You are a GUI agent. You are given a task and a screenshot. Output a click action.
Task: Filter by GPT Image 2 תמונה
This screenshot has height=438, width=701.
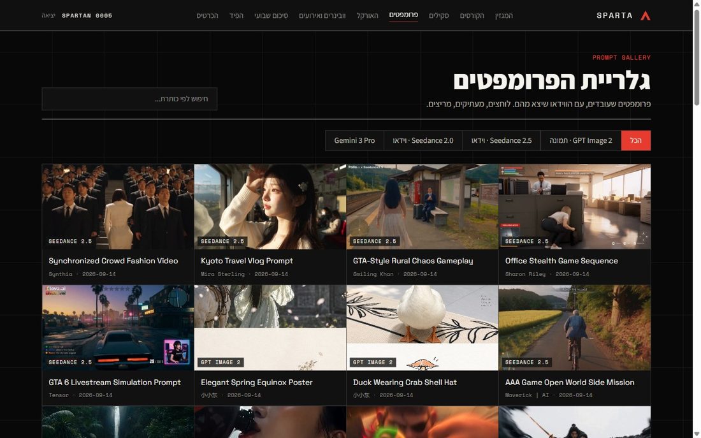pyautogui.click(x=581, y=140)
